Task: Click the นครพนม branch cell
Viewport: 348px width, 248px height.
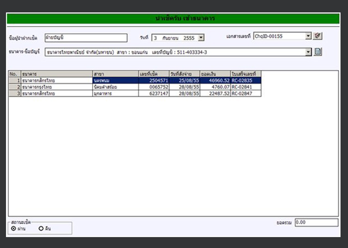Action: pos(115,80)
